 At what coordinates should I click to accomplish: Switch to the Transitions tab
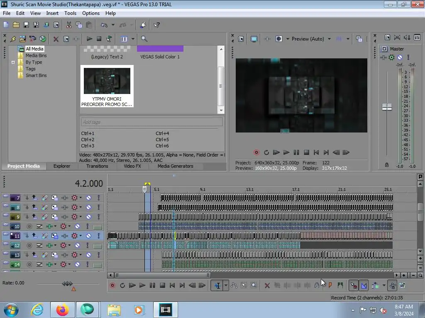point(97,166)
